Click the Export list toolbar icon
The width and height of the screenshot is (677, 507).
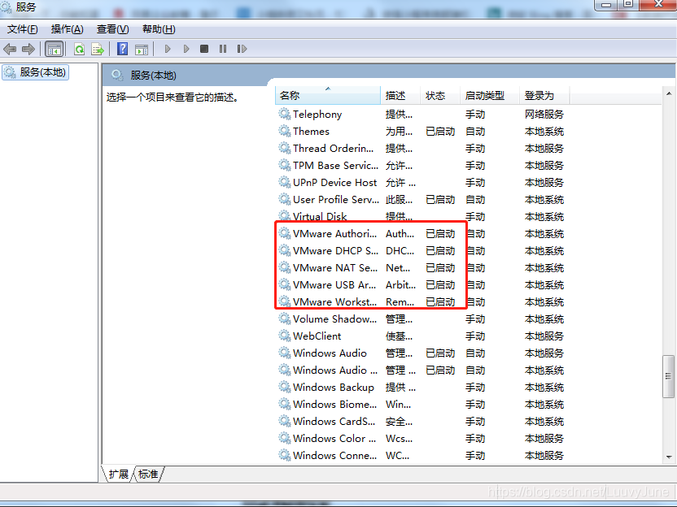point(98,49)
